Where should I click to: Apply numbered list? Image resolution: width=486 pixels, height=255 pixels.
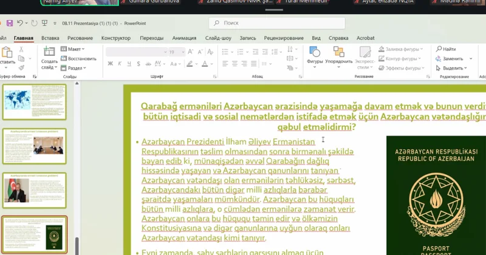pos(240,52)
